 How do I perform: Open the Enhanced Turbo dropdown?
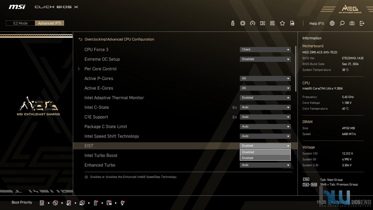[265, 165]
